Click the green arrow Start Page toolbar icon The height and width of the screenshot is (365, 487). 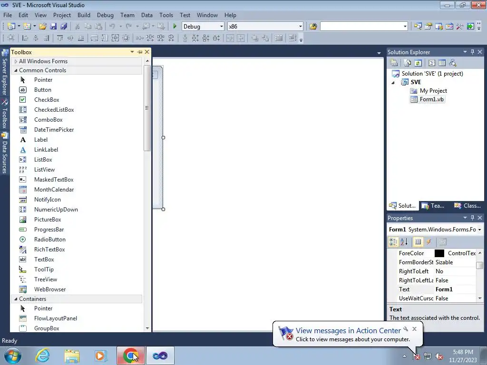pyautogui.click(x=470, y=27)
